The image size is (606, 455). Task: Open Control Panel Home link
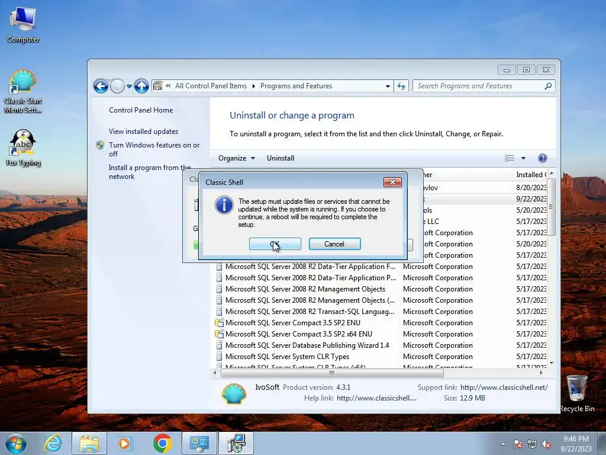pyautogui.click(x=141, y=110)
